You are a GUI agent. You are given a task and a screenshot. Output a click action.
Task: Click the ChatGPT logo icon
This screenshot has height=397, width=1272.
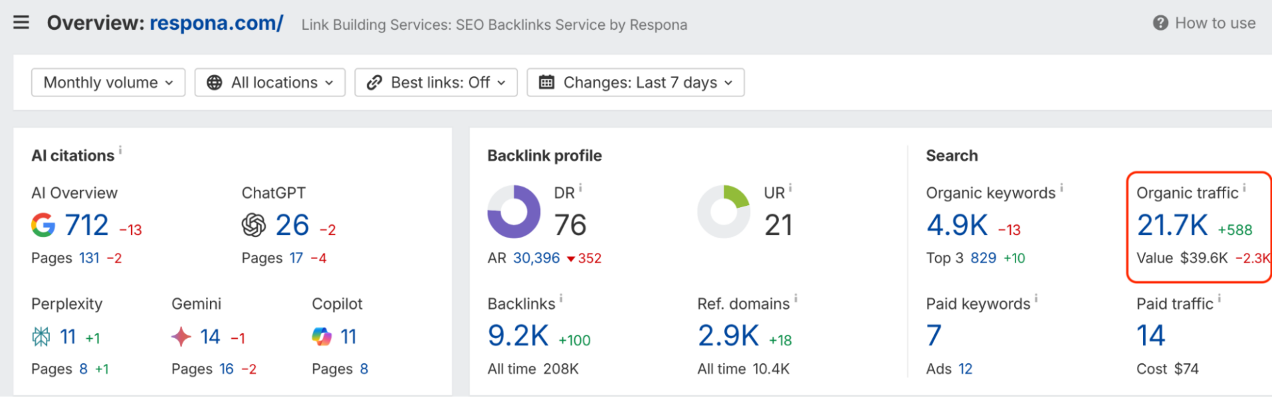point(254,225)
